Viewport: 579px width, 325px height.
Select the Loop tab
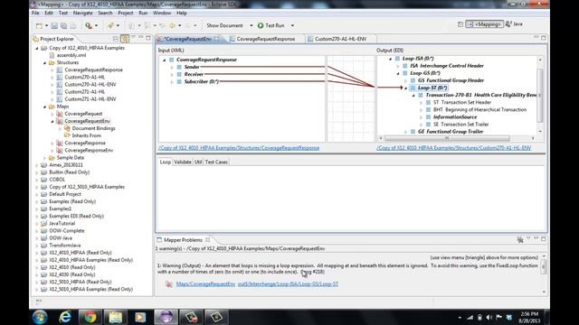click(x=165, y=162)
